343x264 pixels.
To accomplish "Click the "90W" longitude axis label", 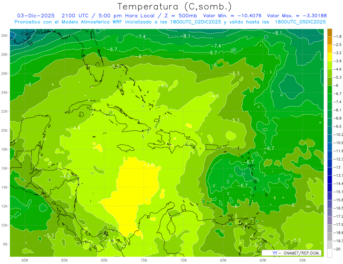I will tap(25, 260).
